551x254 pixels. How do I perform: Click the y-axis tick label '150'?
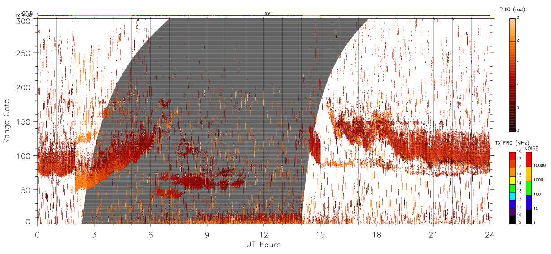coord(24,122)
